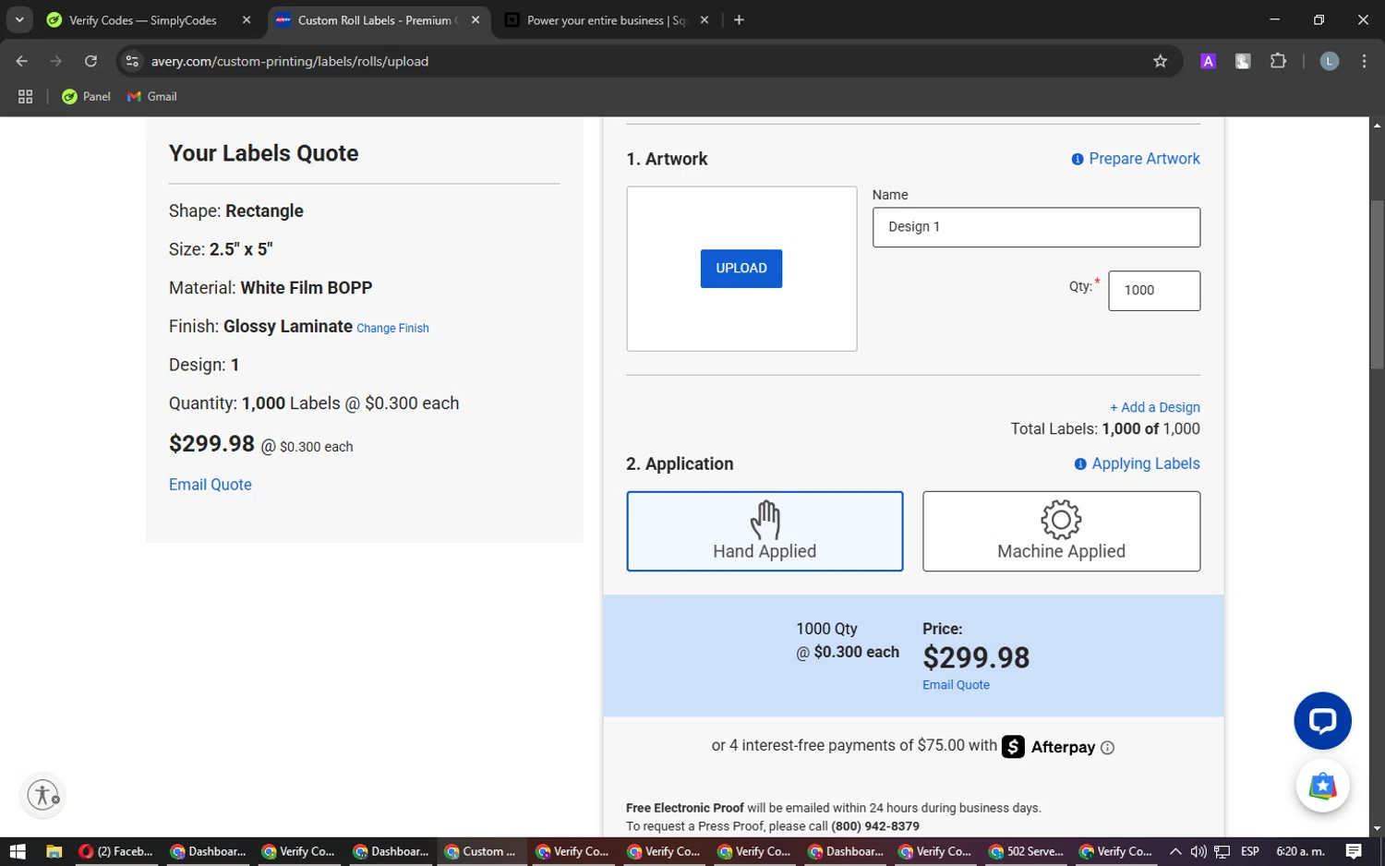
Task: Open the purple A extension
Action: [x=1208, y=61]
